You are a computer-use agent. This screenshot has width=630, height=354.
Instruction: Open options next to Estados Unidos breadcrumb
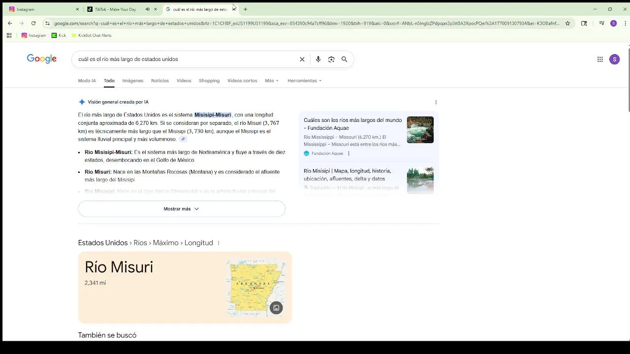[x=218, y=243]
